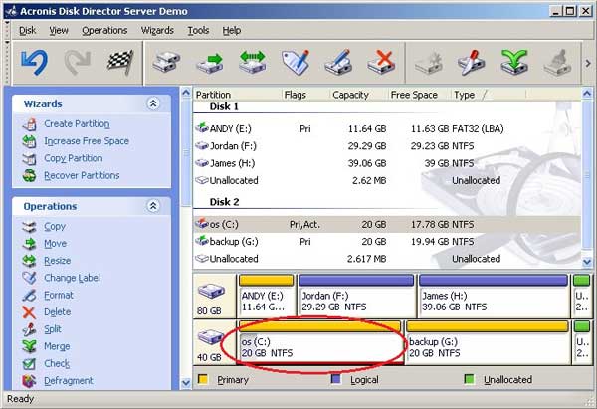Select Jordan (F:) row in partition list

387,146
